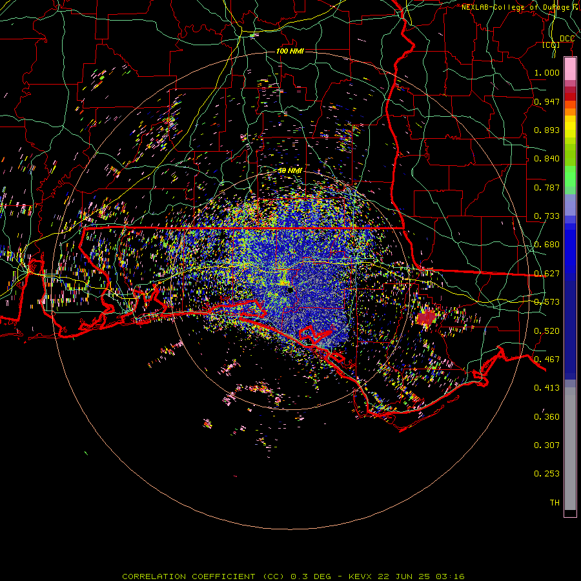Viewport: 581px width, 581px height.
Task: Select the 0.680 scale label
Action: pyautogui.click(x=547, y=245)
